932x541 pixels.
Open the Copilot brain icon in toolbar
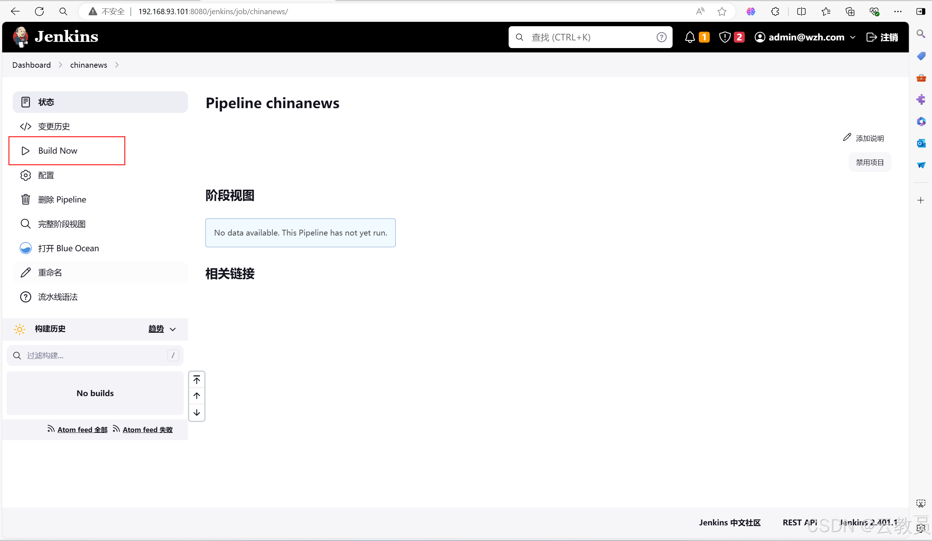tap(751, 11)
